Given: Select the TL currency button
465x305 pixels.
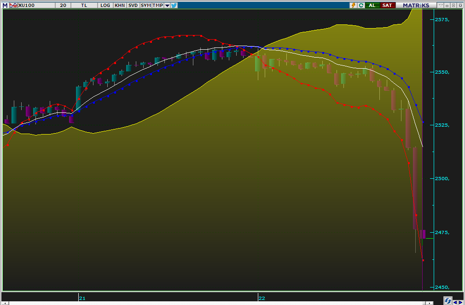Looking at the screenshot, I should click(x=84, y=6).
